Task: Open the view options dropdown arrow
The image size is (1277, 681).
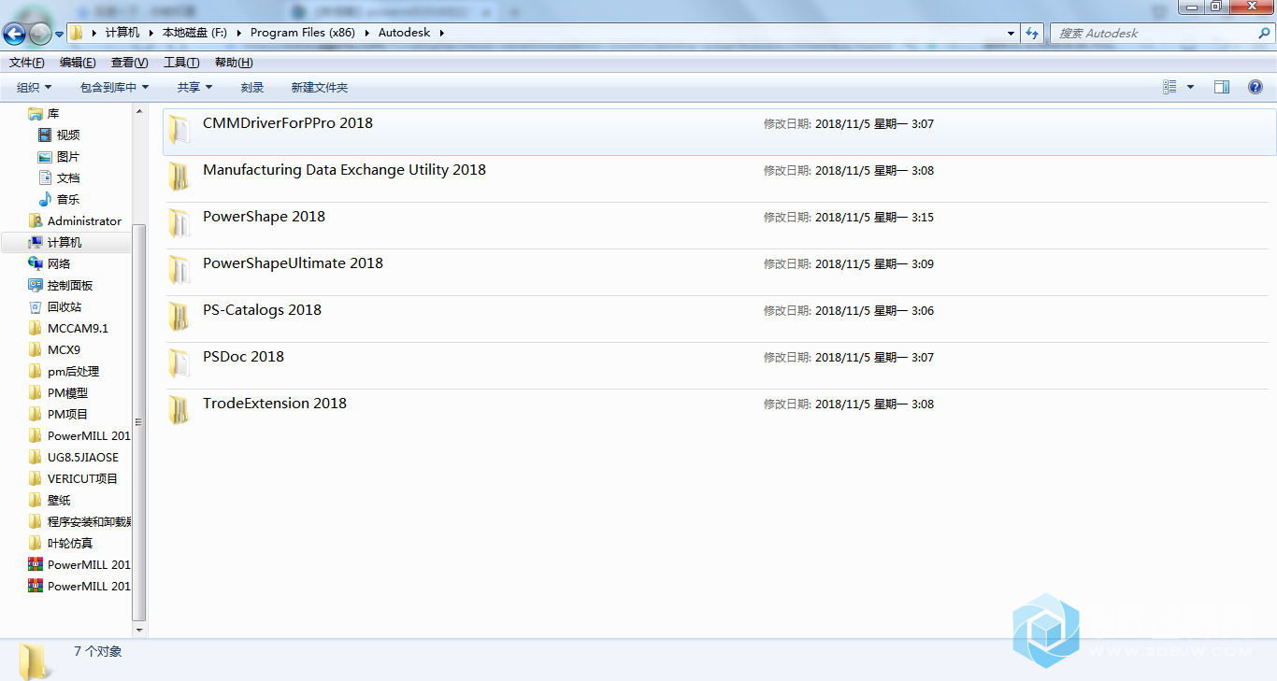Action: [x=1190, y=87]
